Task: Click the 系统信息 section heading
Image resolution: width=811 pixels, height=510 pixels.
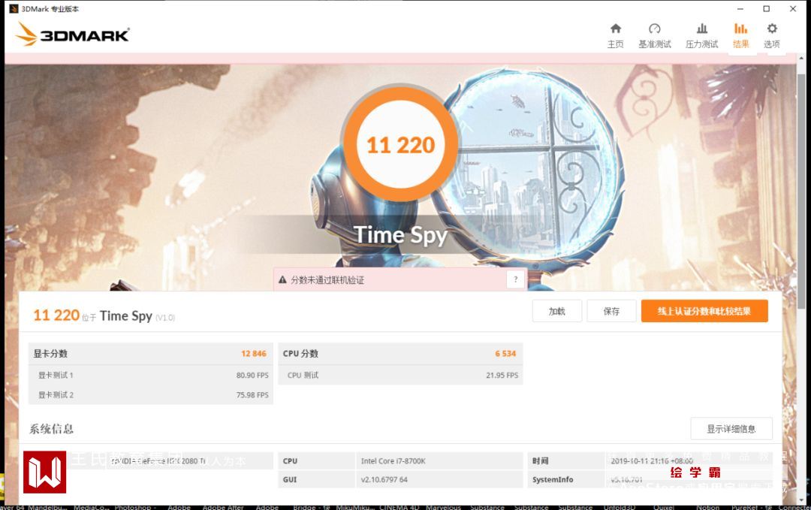Action: (x=51, y=429)
